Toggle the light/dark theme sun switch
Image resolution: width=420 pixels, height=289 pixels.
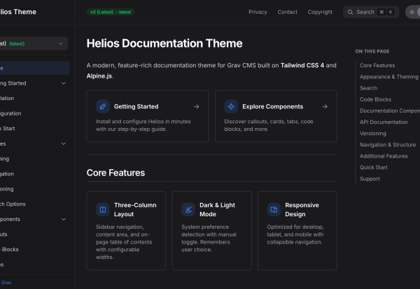412,12
